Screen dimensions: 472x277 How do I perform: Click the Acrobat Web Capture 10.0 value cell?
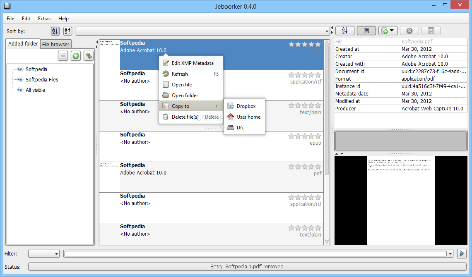pyautogui.click(x=434, y=108)
